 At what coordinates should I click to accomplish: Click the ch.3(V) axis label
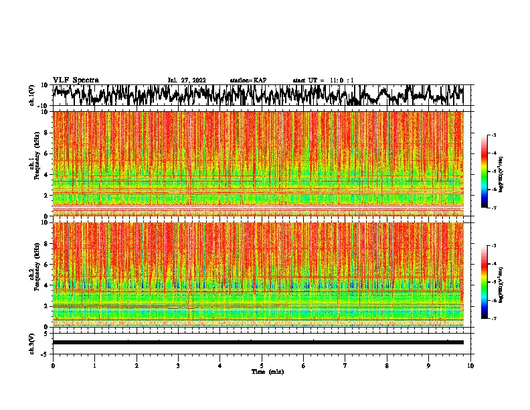[x=32, y=344]
